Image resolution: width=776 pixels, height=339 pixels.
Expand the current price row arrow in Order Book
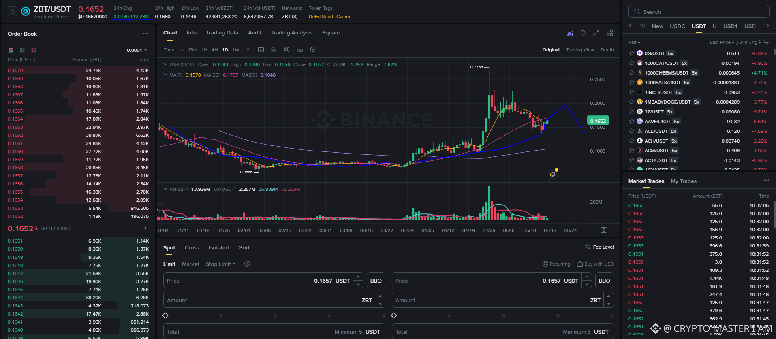(x=145, y=228)
